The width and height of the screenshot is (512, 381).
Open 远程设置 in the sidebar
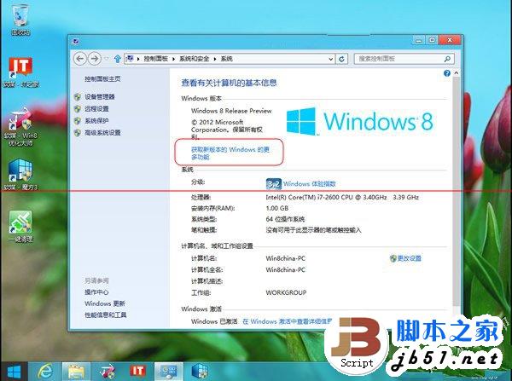pyautogui.click(x=96, y=108)
